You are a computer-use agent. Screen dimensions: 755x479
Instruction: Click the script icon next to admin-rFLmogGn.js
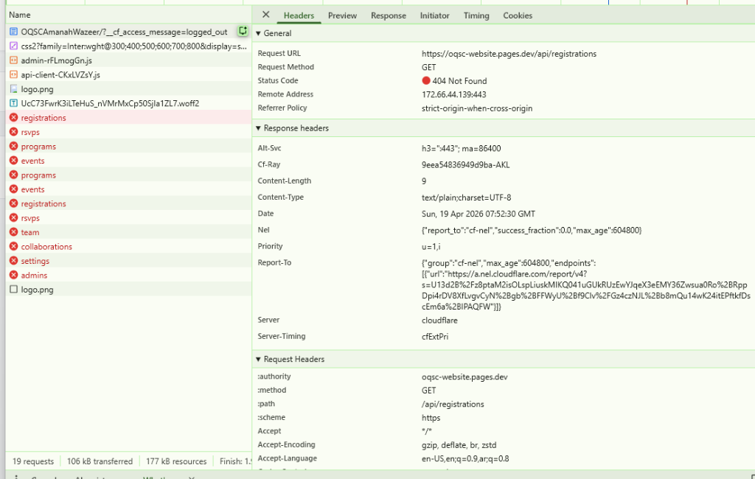pyautogui.click(x=13, y=60)
